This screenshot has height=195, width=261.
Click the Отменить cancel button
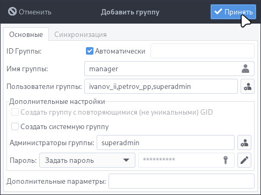point(30,12)
